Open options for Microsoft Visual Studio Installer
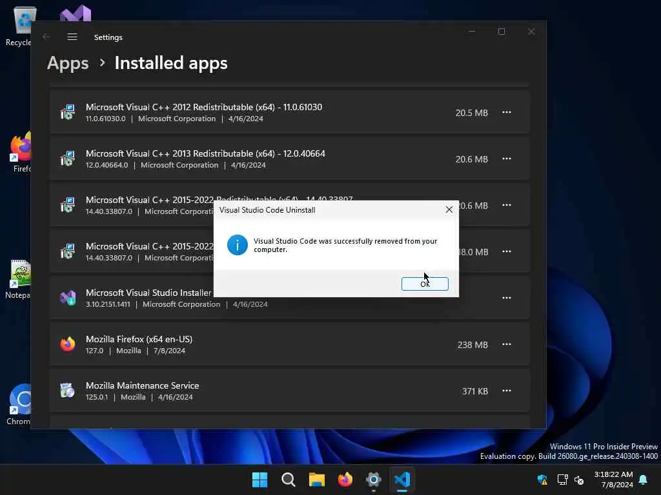Image resolution: width=661 pixels, height=495 pixels. (x=506, y=298)
